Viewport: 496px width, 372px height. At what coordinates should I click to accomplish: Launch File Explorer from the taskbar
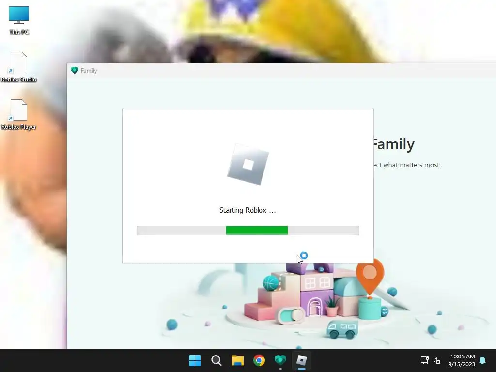coord(237,360)
